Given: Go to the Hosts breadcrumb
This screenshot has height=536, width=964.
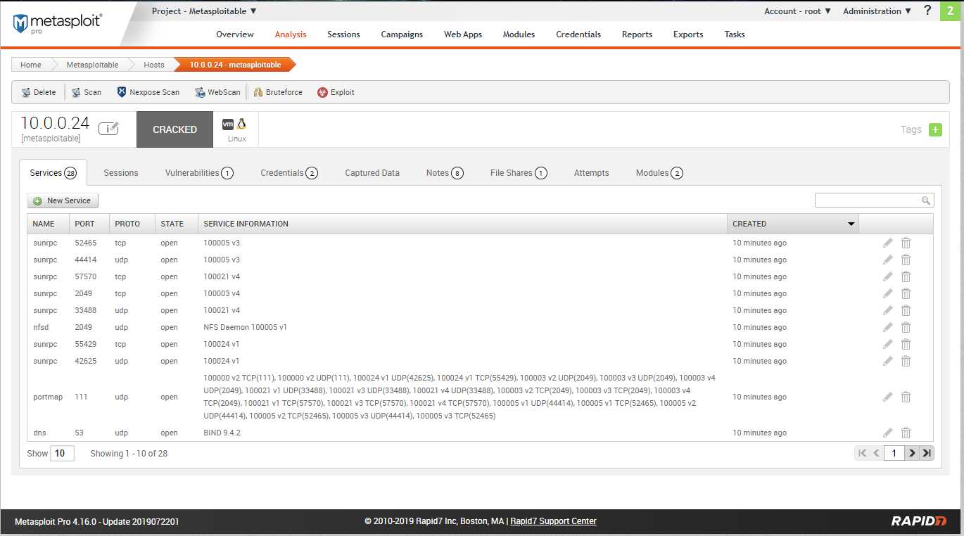Looking at the screenshot, I should 153,65.
